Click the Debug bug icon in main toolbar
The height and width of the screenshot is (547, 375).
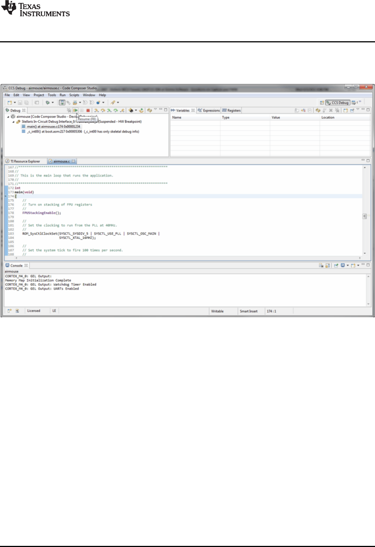[x=48, y=103]
